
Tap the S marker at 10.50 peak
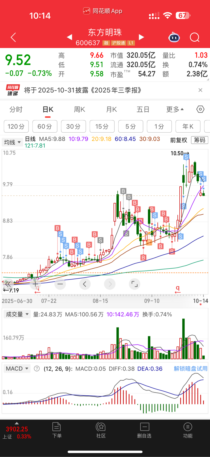click(x=186, y=157)
